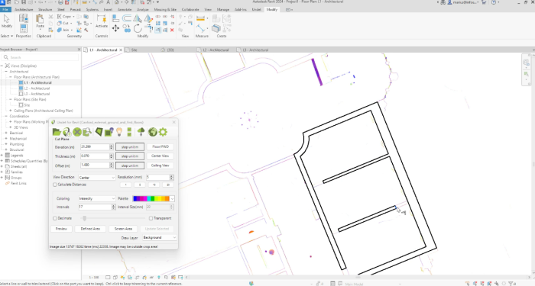Open the Draw Layer Background dropdown
This screenshot has height=286, width=535.
point(159,237)
